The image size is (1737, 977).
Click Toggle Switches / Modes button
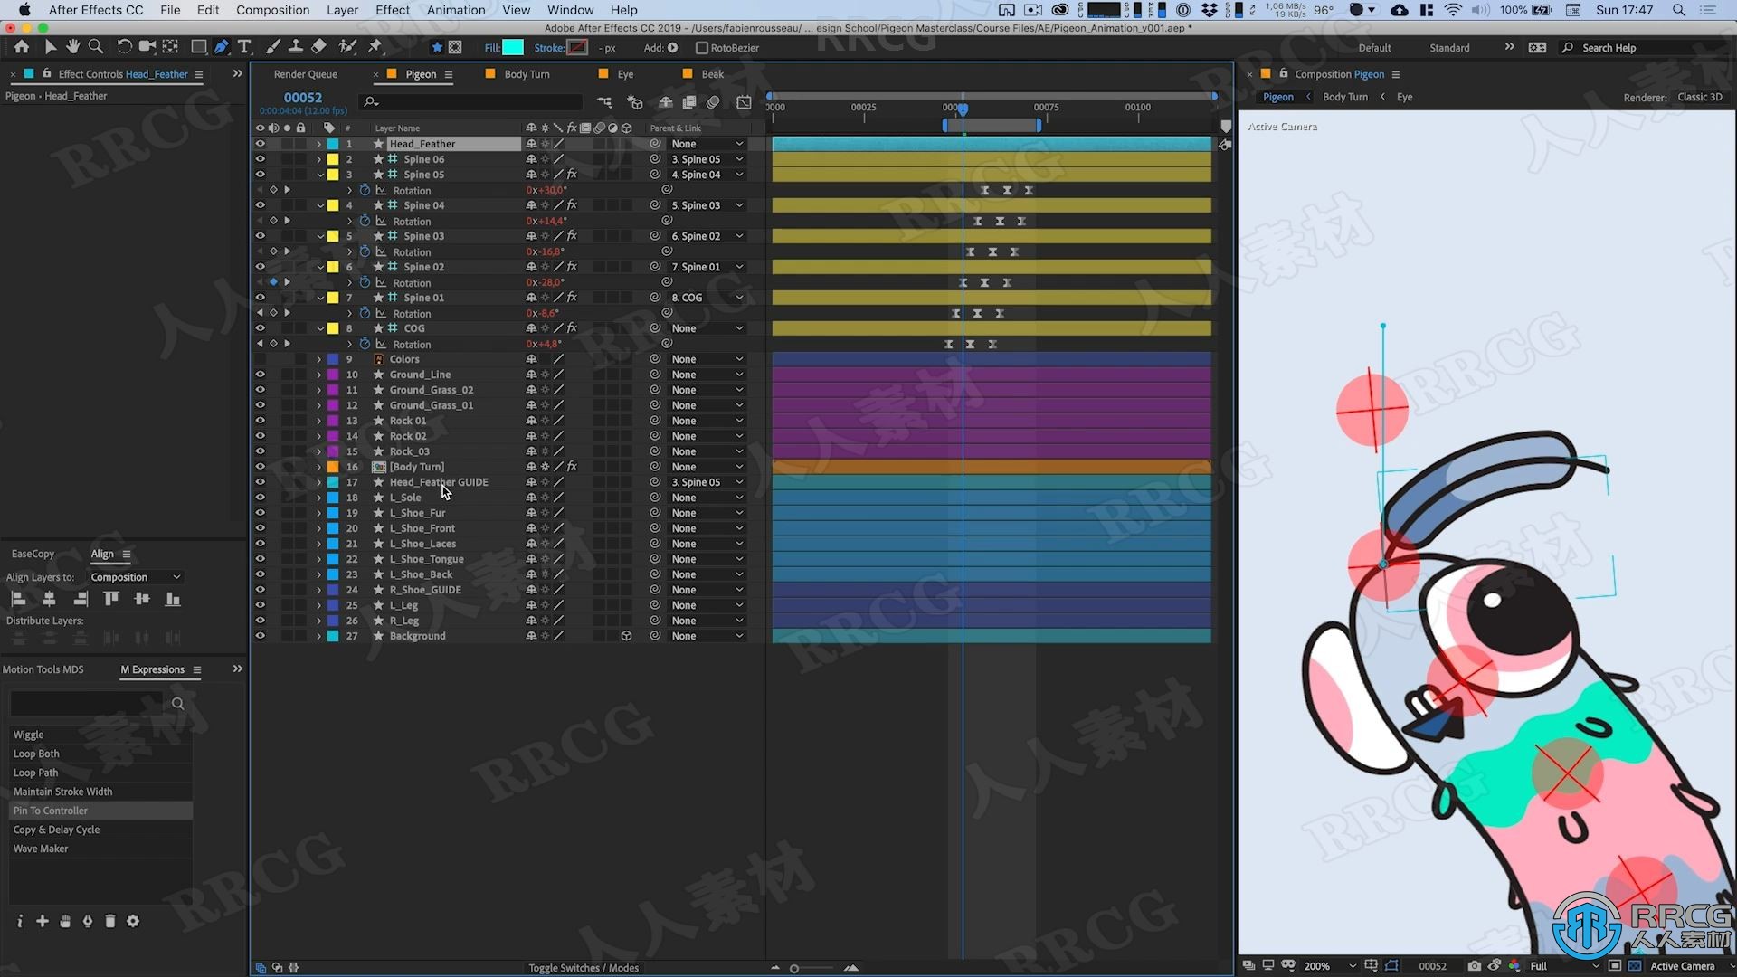click(584, 968)
